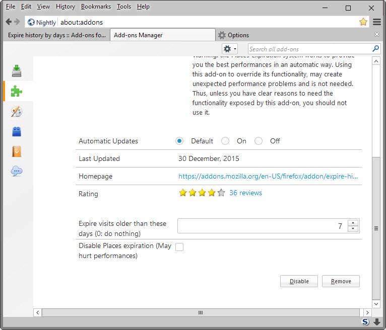Decrease expire days with down spinner
The image size is (386, 330).
(x=353, y=229)
